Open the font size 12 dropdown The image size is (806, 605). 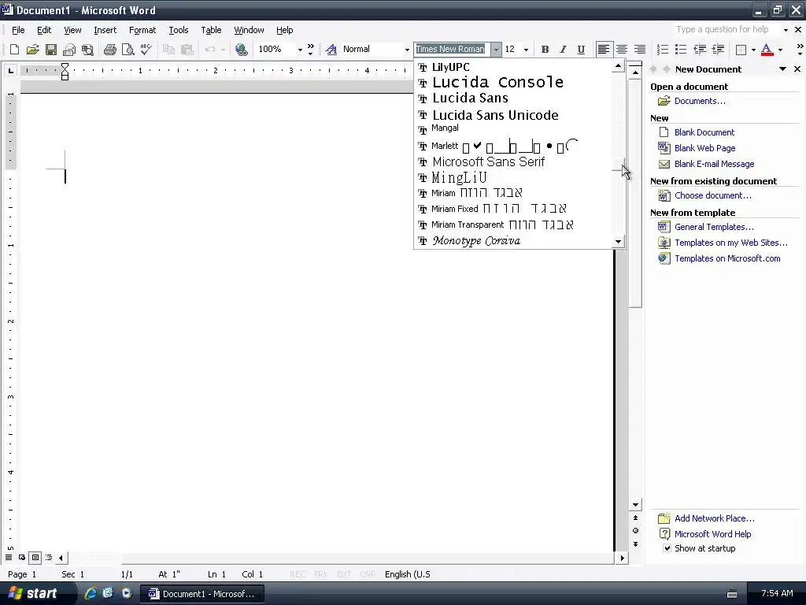click(x=526, y=50)
